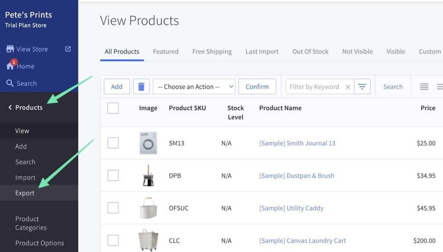Screen dimensions: 443x252
Task: Click the Search magnifier icon in sidebar
Action: click(x=10, y=83)
